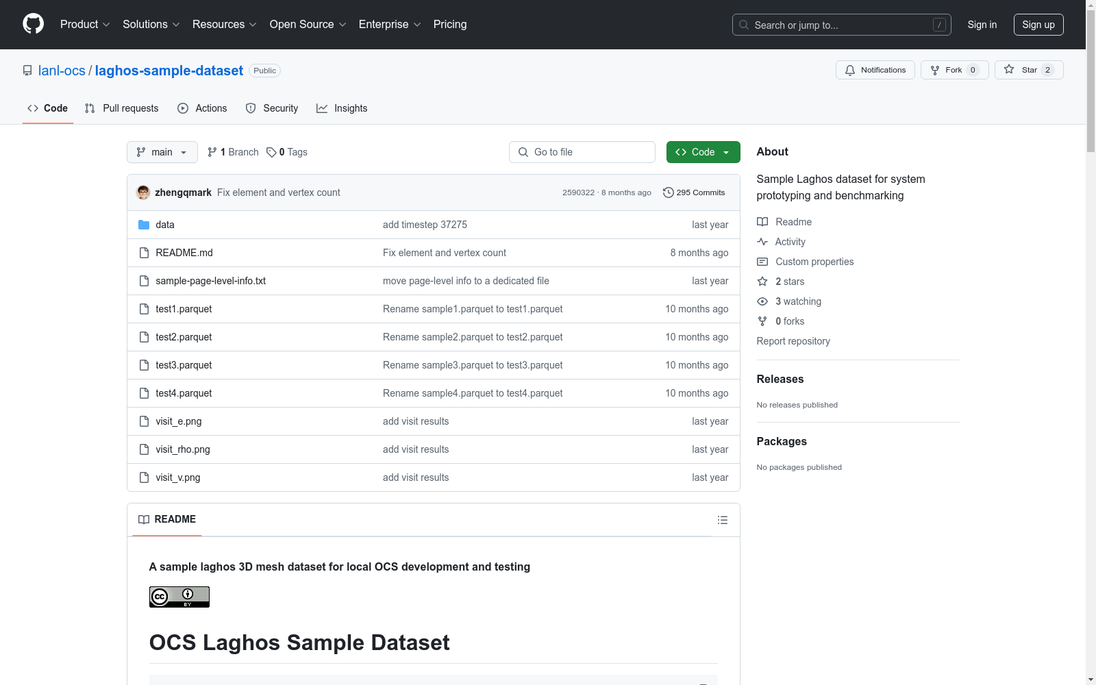
Task: Expand the Resources menu
Action: (225, 25)
